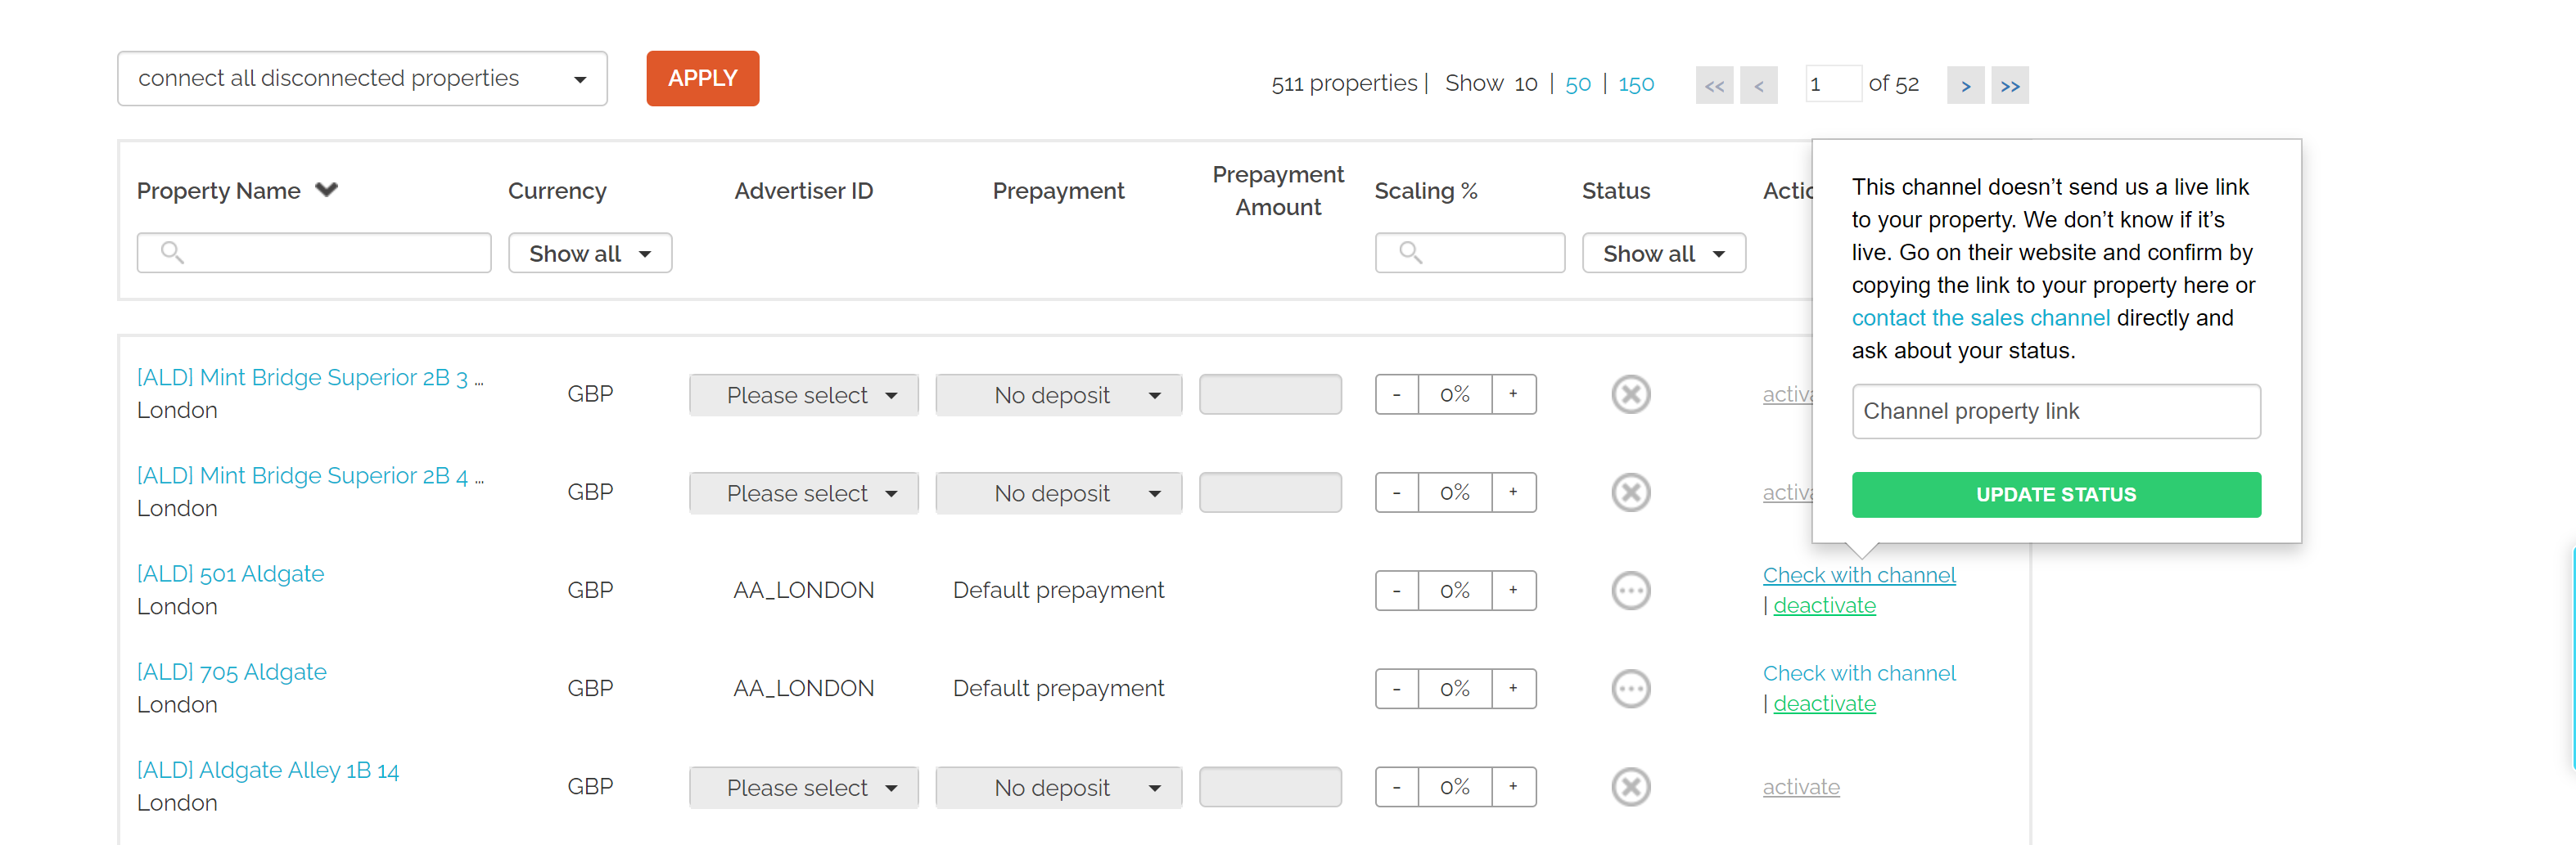This screenshot has height=845, width=2576.
Task: Deactivate the 705 Aldgate property
Action: coord(1824,704)
